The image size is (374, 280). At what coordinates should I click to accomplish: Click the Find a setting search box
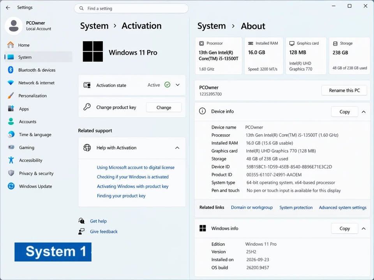click(131, 8)
